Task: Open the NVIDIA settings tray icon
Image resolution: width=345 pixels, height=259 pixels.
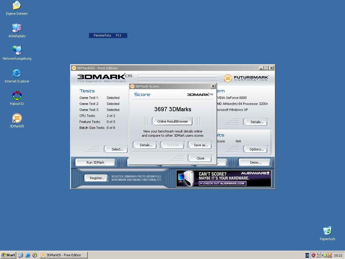Action: click(x=324, y=255)
